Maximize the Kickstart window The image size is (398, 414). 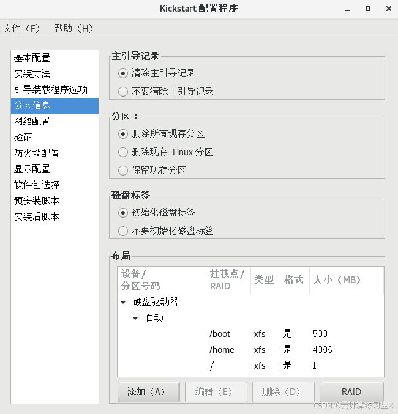click(x=368, y=9)
